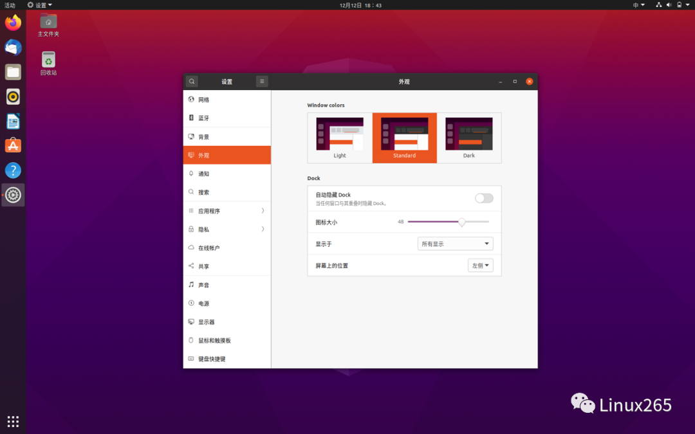Choose the Light window color theme
Screen dimensions: 695x434
[340, 138]
